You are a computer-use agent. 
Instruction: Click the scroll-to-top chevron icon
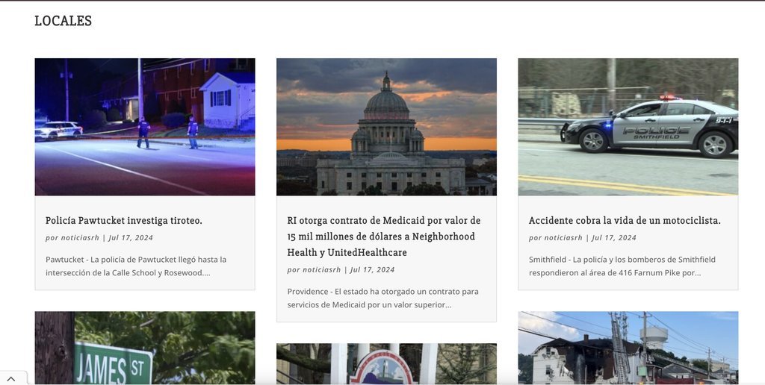pos(10,379)
